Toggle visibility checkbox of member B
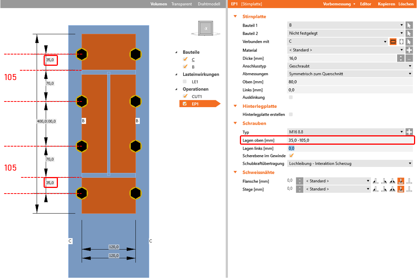The image size is (417, 280). (x=185, y=67)
